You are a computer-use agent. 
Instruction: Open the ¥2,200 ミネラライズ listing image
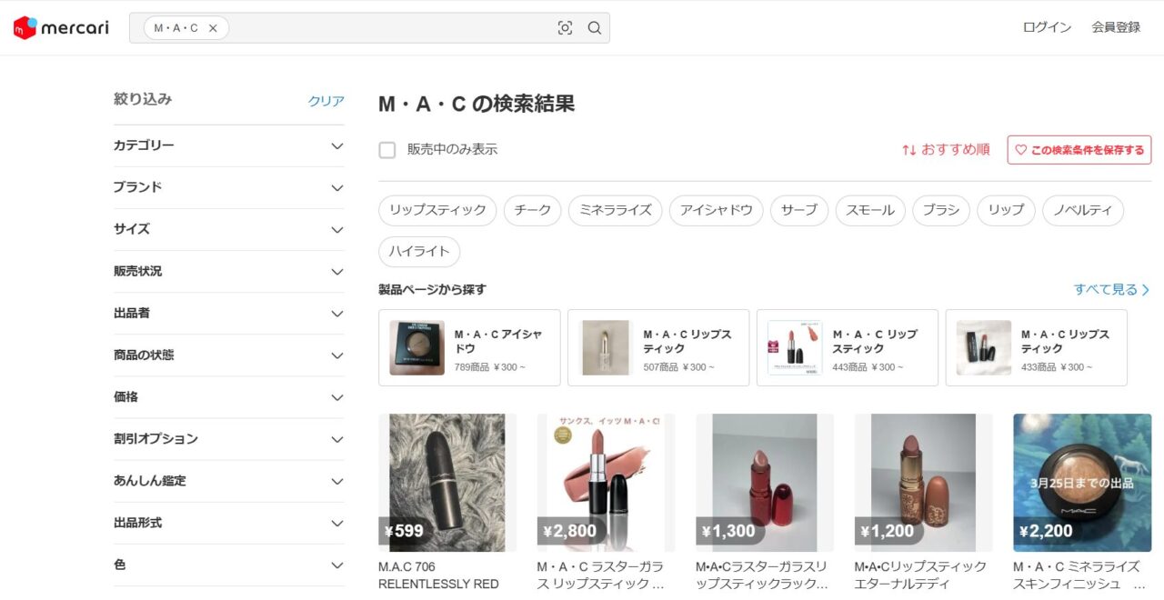pos(1082,483)
